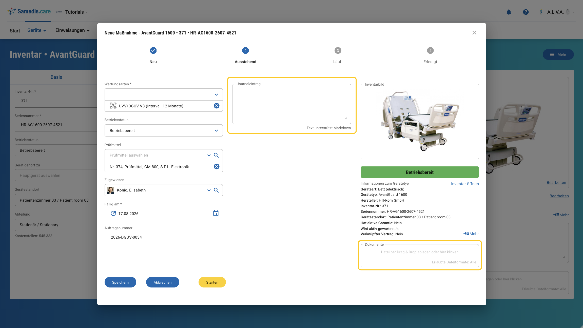Image resolution: width=583 pixels, height=328 pixels.
Task: Click step 2 Ausstehend in stepper
Action: click(245, 56)
